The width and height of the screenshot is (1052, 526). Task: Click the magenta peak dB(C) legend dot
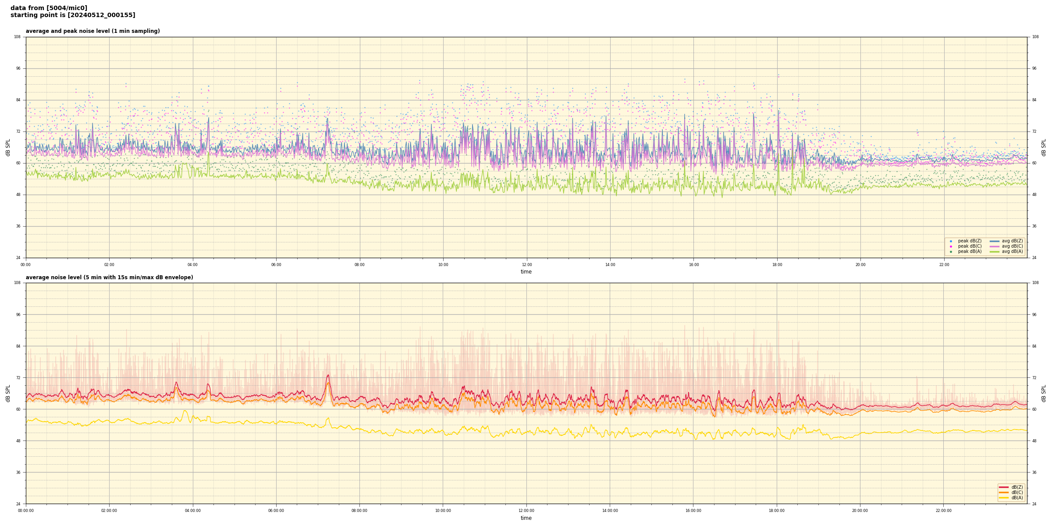pos(951,246)
